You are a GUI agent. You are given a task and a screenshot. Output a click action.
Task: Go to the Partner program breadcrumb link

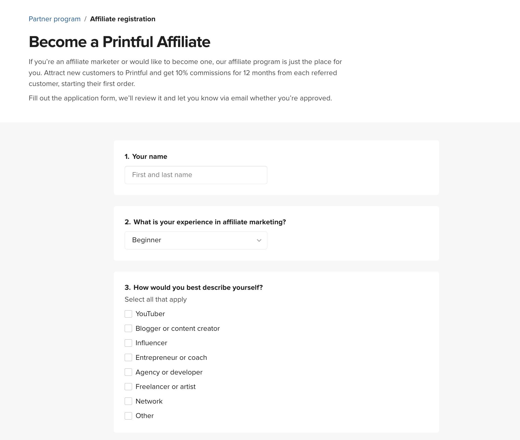55,19
